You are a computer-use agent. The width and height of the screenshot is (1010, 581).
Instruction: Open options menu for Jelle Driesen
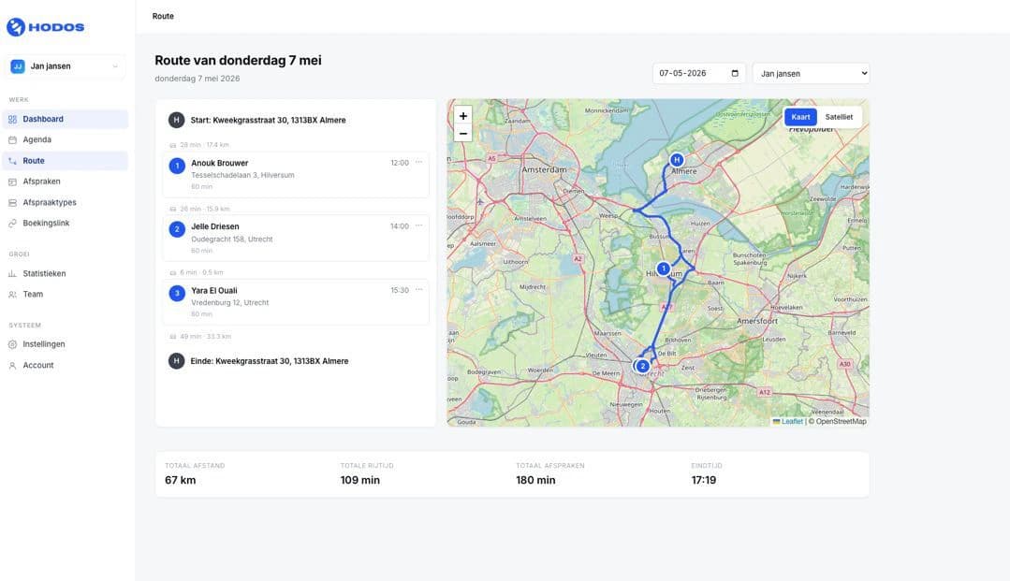418,225
